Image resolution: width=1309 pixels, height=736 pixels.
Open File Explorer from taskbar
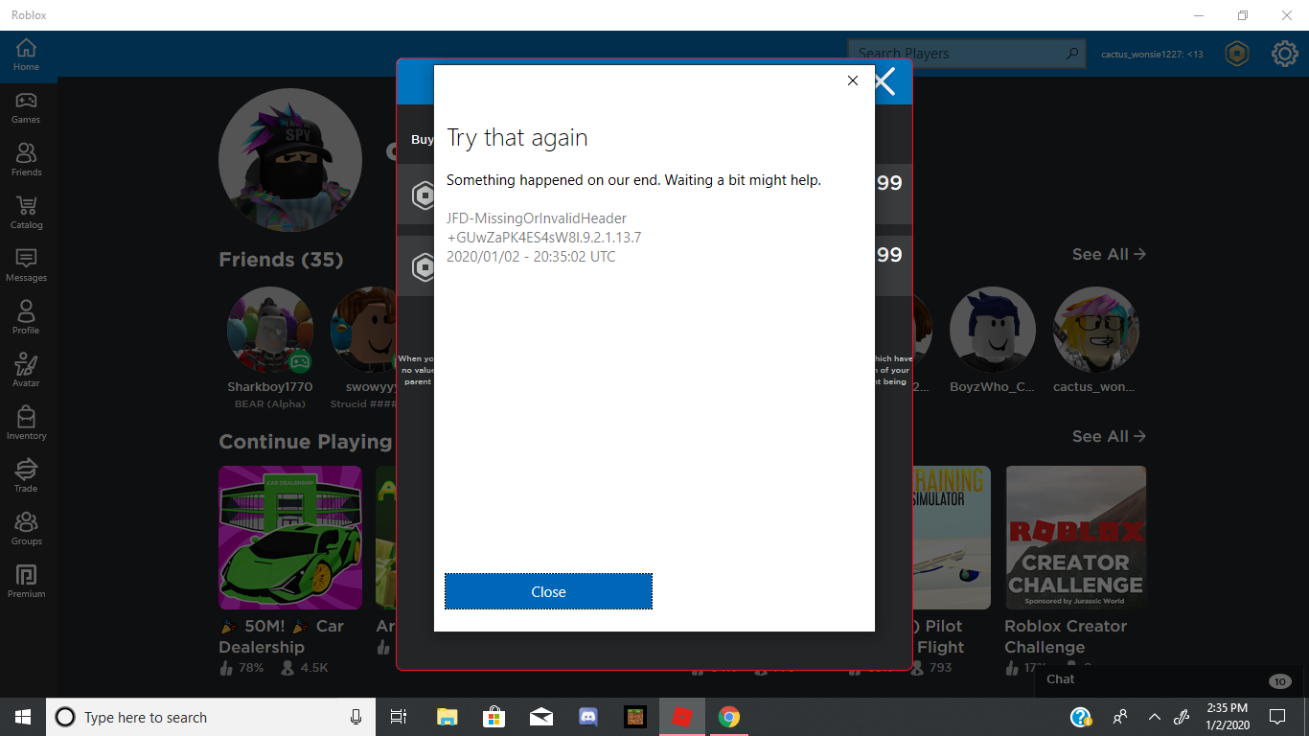point(447,717)
